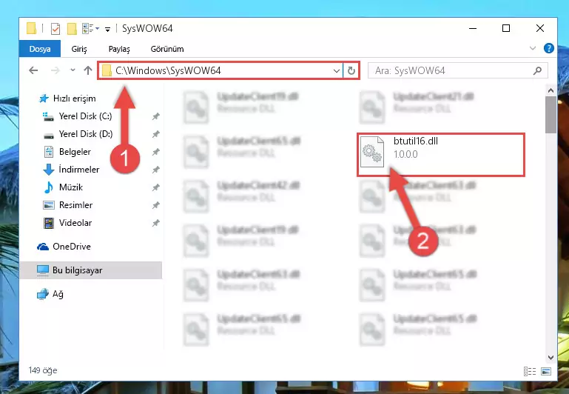The width and height of the screenshot is (569, 394).
Task: Maximize the SysWOW64 window
Action: (x=506, y=29)
